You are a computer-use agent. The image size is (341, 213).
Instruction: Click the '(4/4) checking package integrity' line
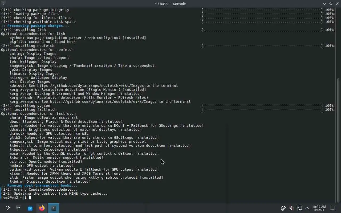(35, 10)
